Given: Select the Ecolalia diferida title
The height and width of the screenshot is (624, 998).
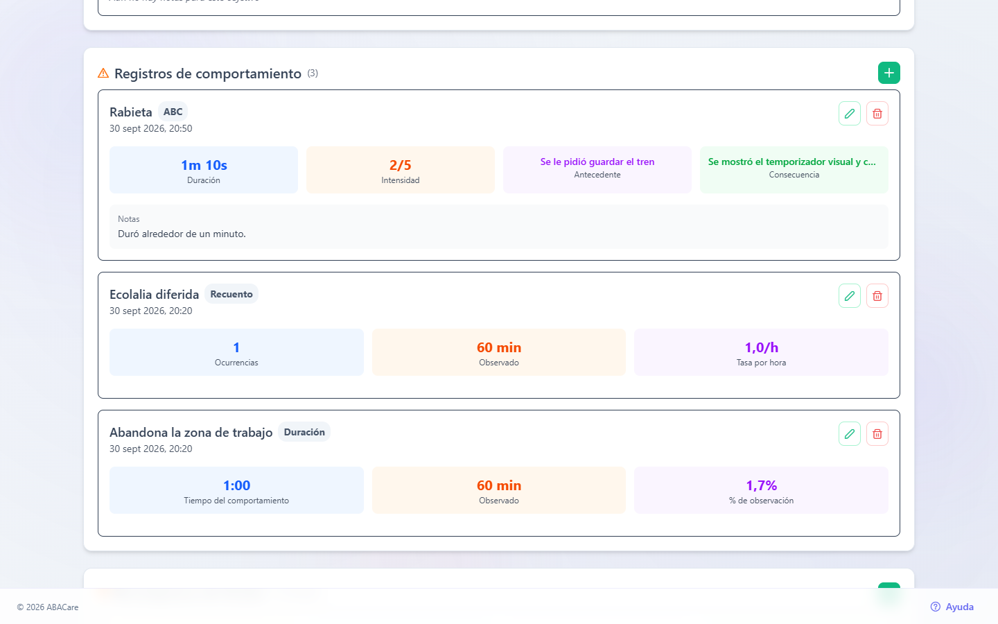Looking at the screenshot, I should [x=154, y=295].
